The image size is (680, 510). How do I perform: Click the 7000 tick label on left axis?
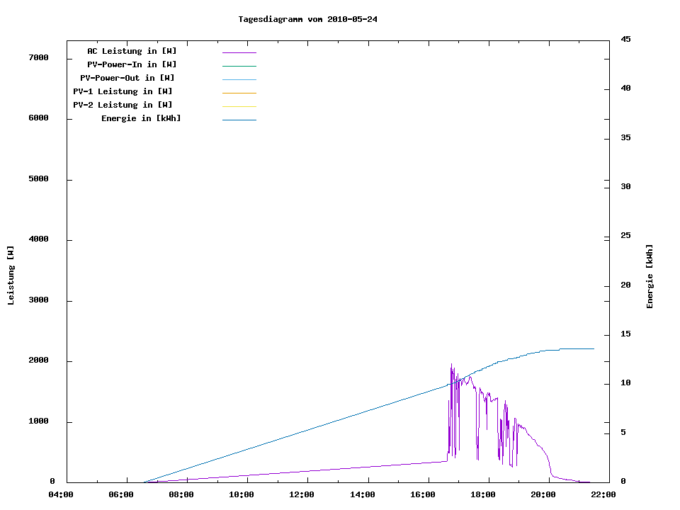38,58
